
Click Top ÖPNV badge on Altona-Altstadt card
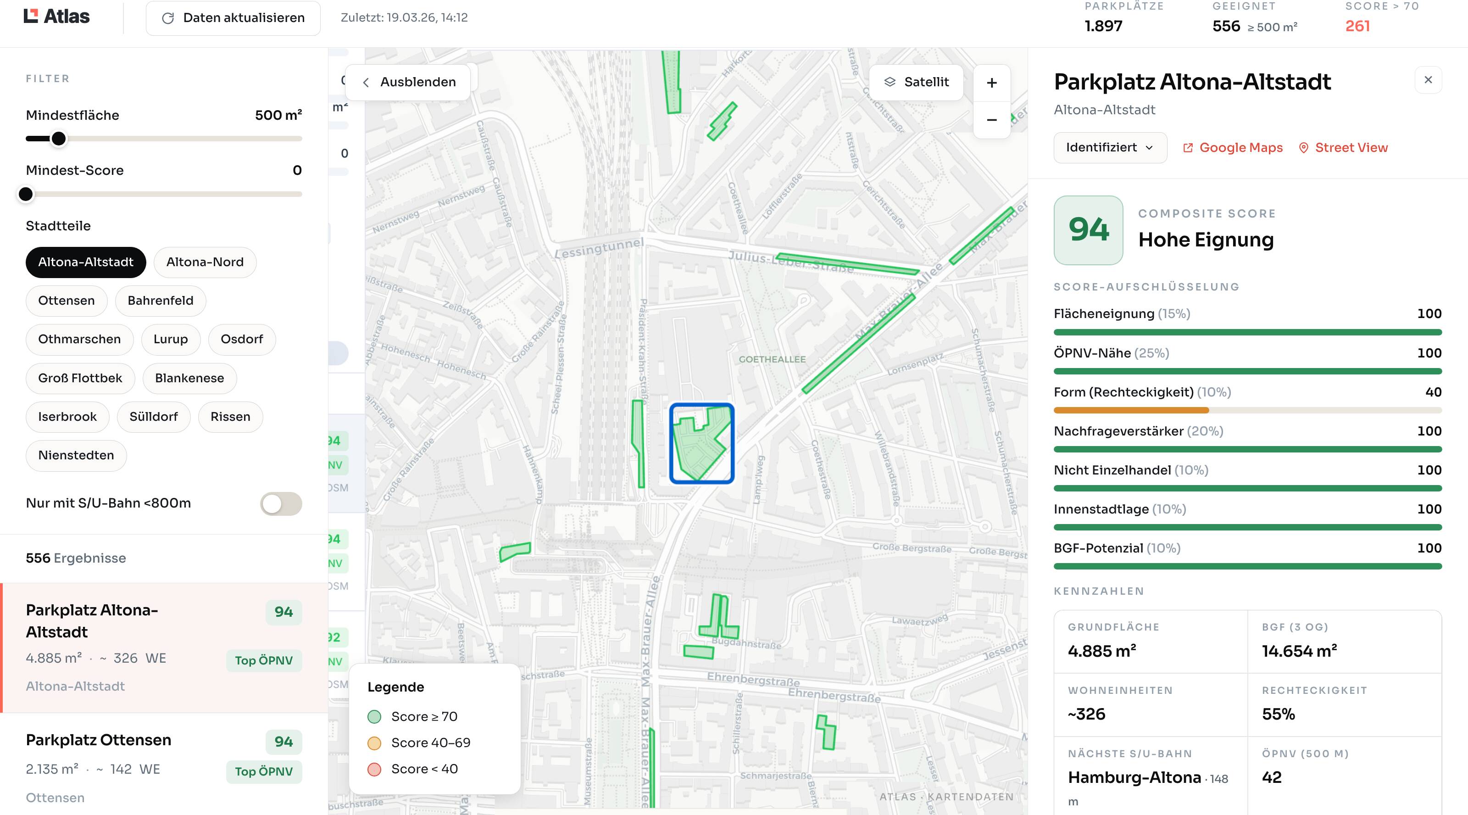(x=264, y=660)
